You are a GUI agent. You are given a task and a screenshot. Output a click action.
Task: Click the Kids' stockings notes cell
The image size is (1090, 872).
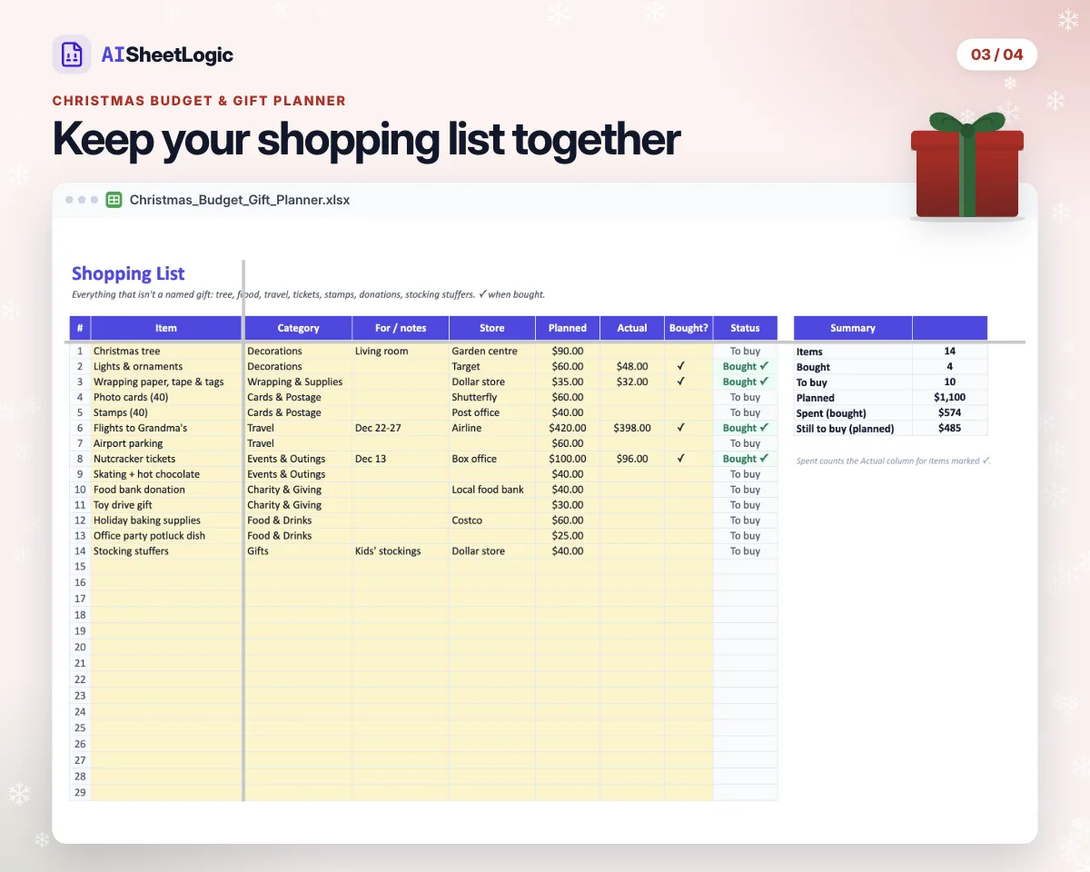401,551
